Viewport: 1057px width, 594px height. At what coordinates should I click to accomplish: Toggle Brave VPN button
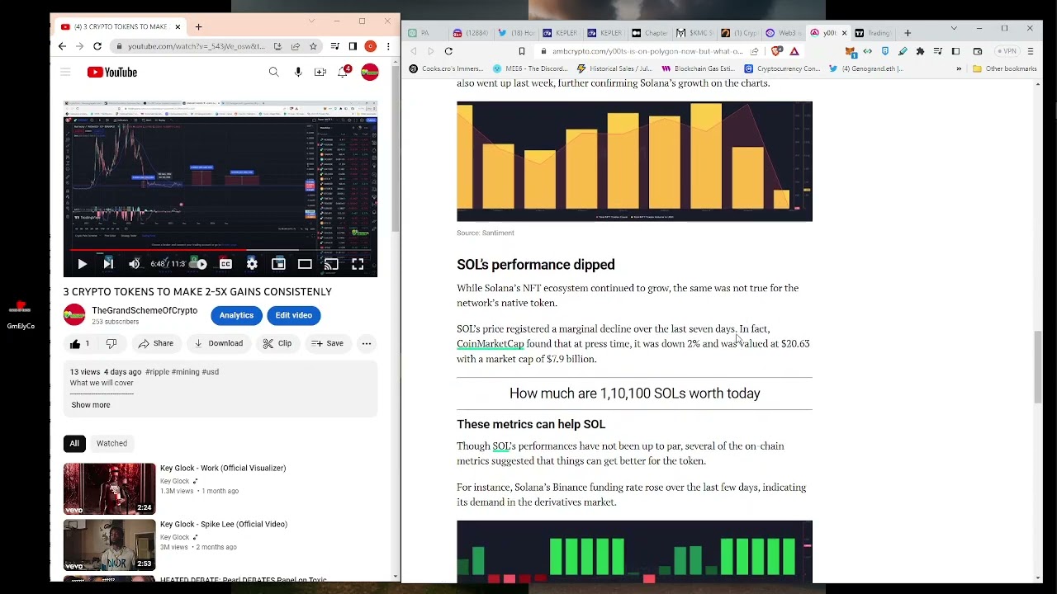pyautogui.click(x=1008, y=51)
